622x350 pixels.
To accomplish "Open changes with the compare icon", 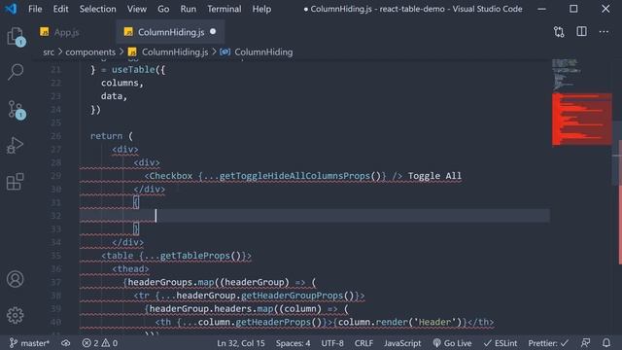I will pos(559,32).
